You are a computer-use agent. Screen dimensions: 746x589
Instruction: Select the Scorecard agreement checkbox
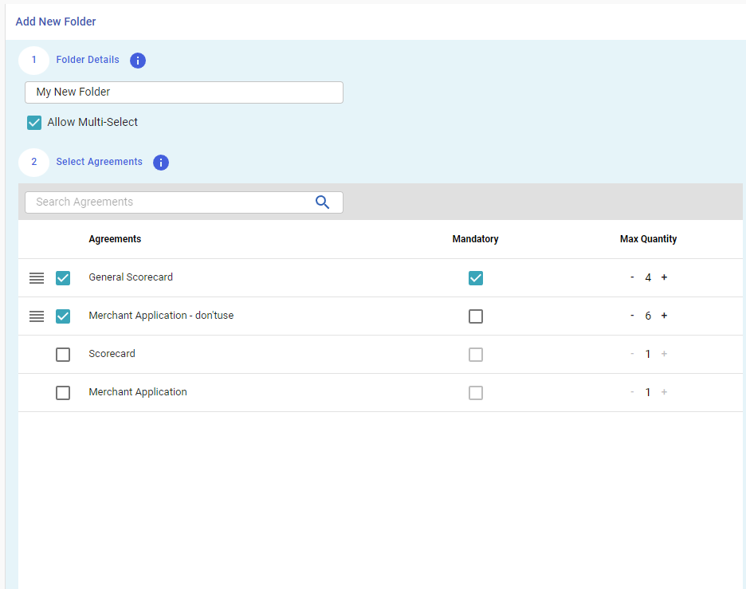pyautogui.click(x=63, y=355)
